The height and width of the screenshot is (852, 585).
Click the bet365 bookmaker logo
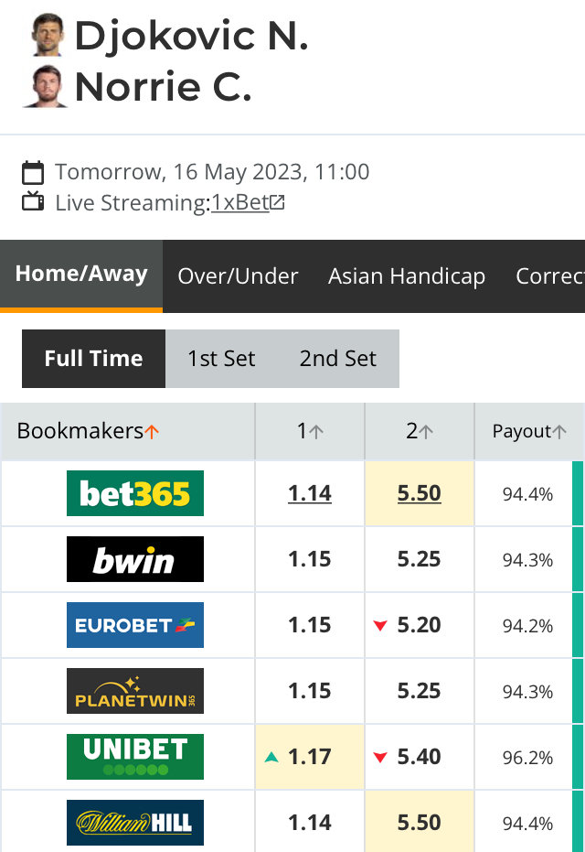pyautogui.click(x=135, y=493)
